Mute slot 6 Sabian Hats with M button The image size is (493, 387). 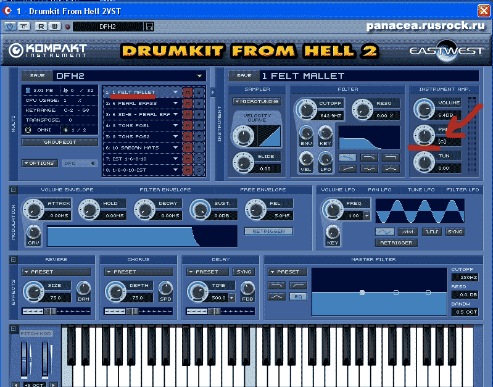[188, 148]
